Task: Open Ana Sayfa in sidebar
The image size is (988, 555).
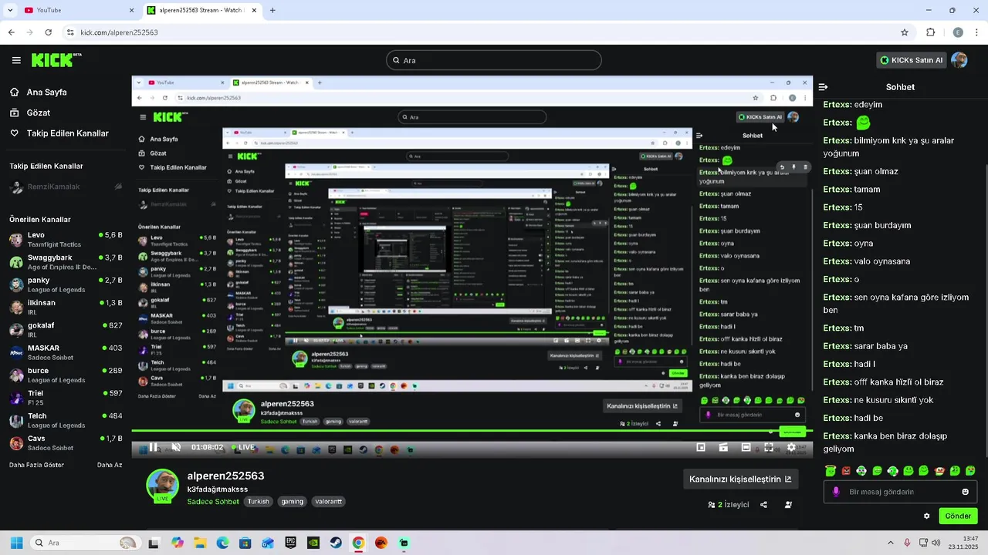Action: tap(46, 92)
